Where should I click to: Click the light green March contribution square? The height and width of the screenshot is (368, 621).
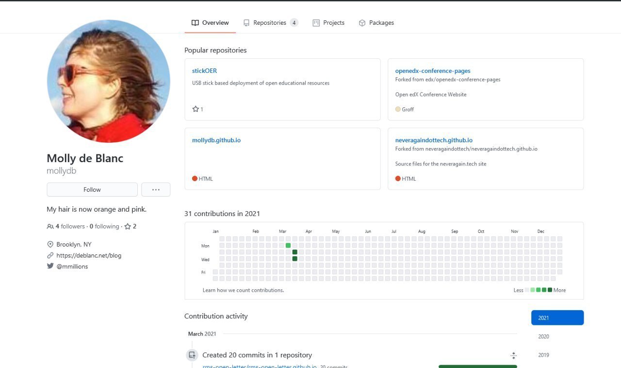pyautogui.click(x=288, y=246)
